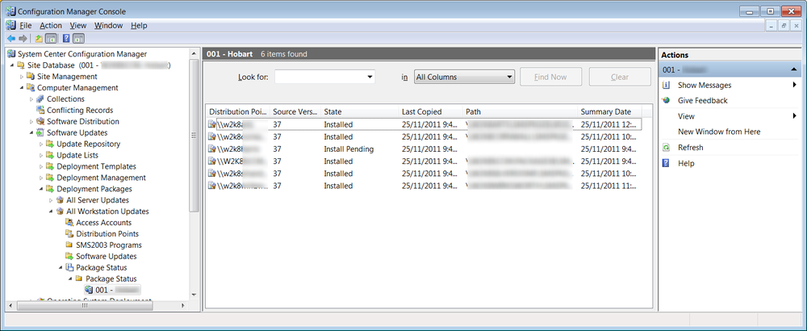Collapse the All Workstation Updates node

51,212
